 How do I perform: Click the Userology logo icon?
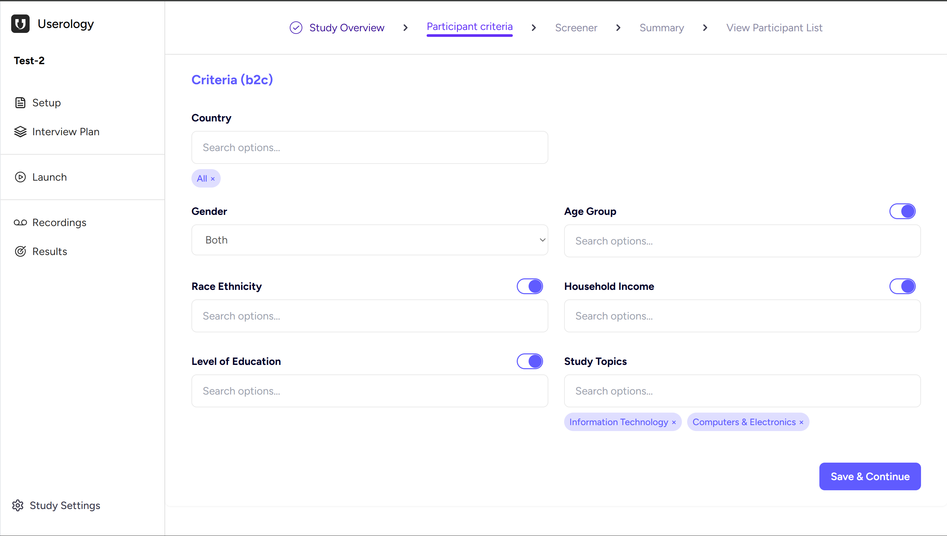[x=20, y=24]
